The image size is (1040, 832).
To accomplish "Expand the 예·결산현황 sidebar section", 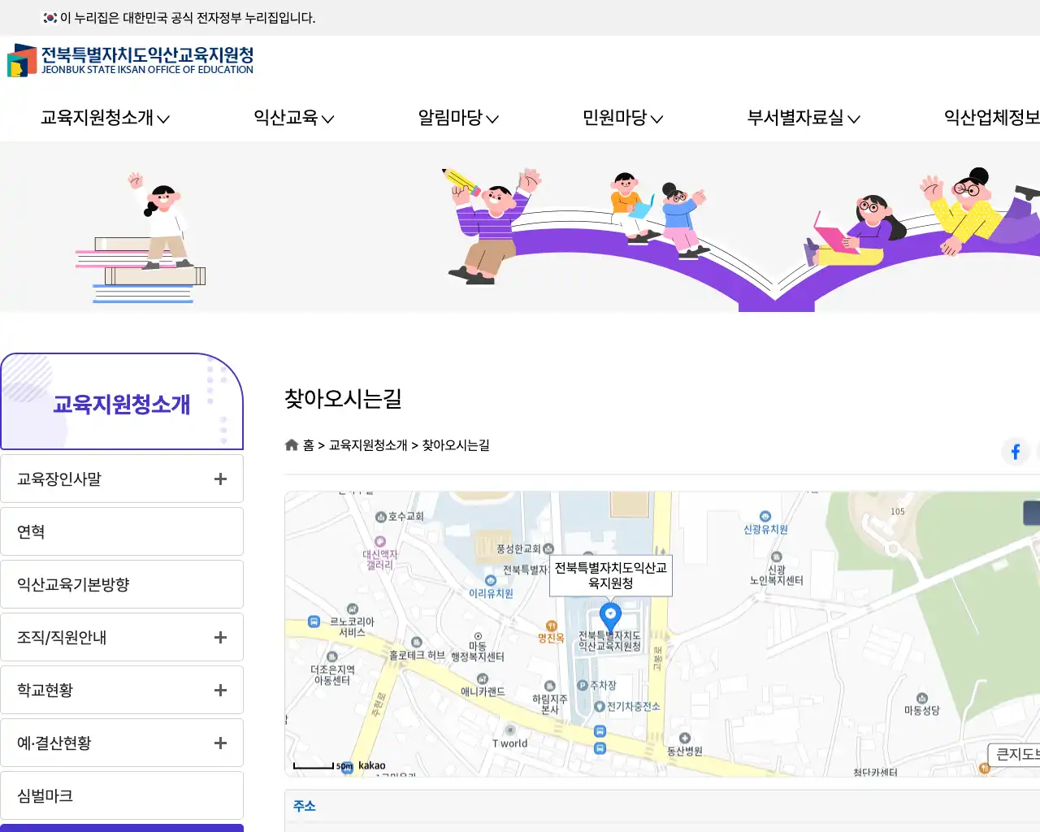I will 219,743.
